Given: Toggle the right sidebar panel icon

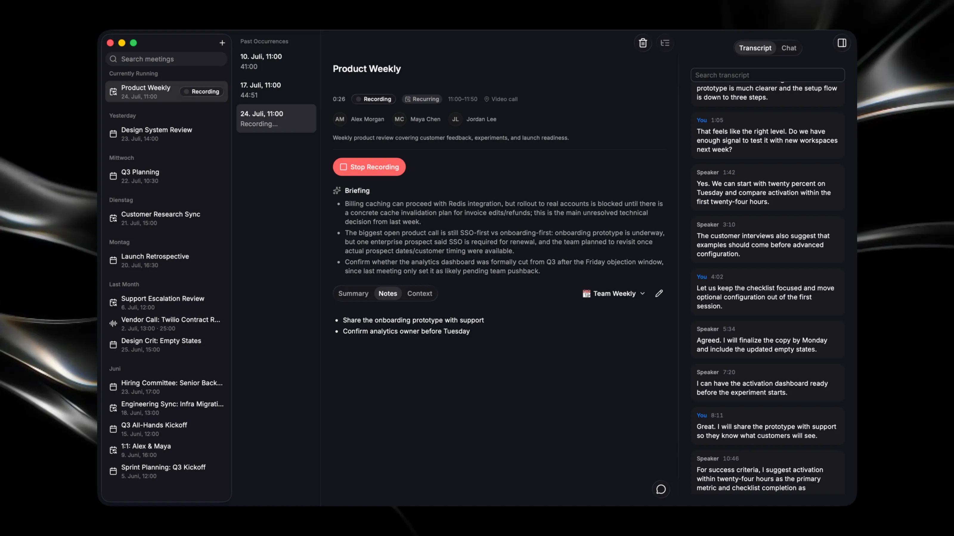Looking at the screenshot, I should (842, 43).
